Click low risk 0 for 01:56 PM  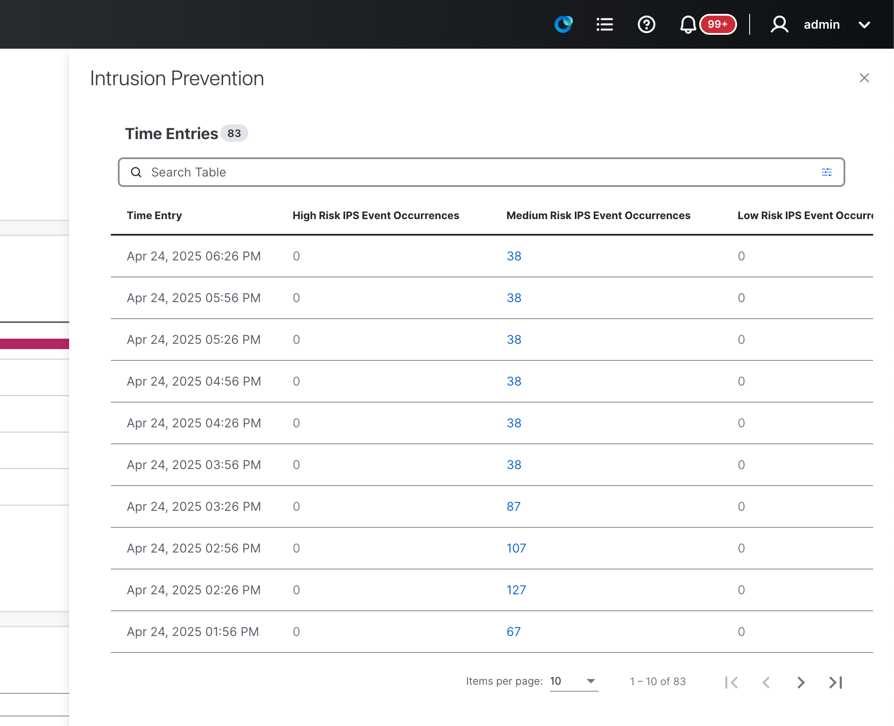741,632
